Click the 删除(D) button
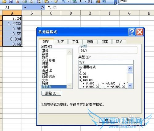Image resolution: width=154 pixels, height=131 pixels. click(x=51, y=93)
